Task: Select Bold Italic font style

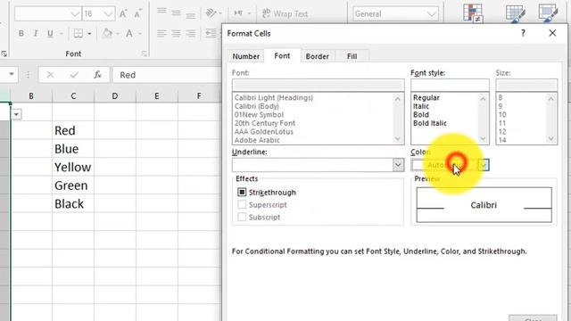Action: 430,123
